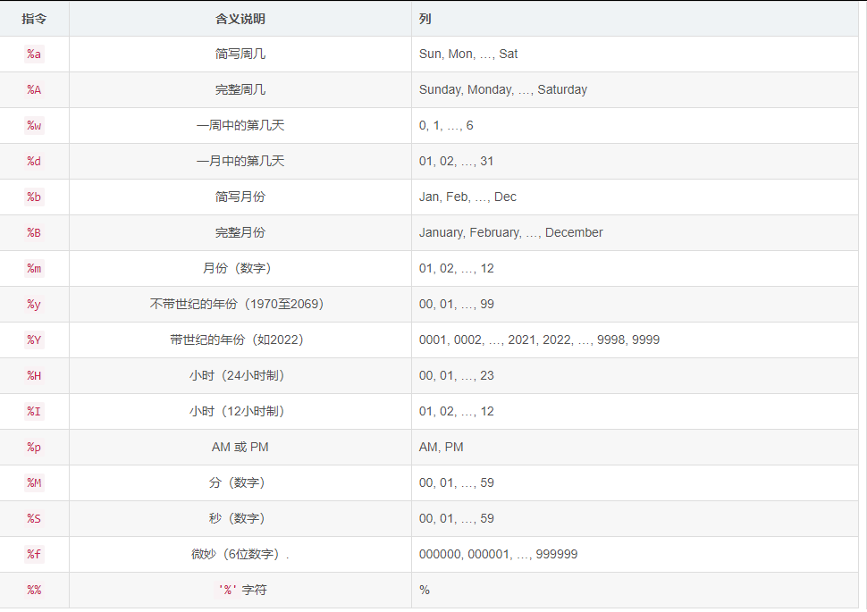Click the 指令 column header
Viewport: 867px width, 612px height.
click(x=34, y=18)
